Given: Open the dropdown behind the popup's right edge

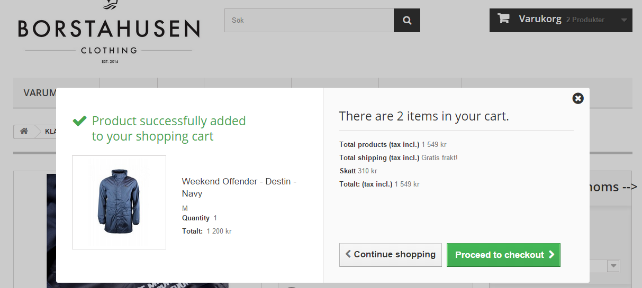Looking at the screenshot, I should tap(613, 265).
